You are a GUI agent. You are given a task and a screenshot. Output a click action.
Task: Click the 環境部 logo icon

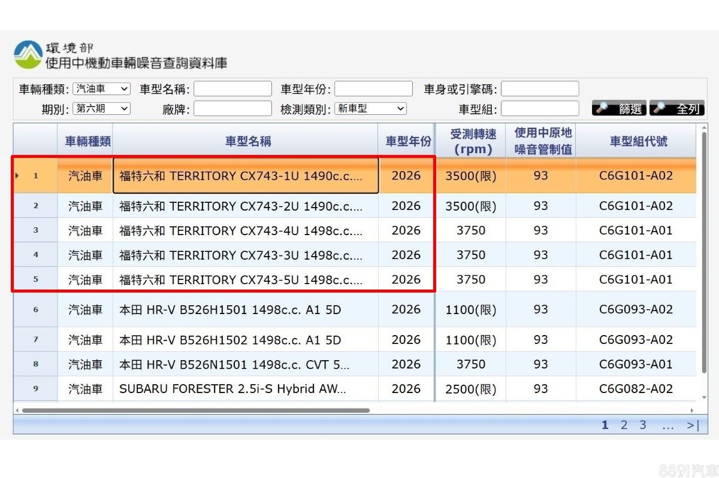pos(28,55)
